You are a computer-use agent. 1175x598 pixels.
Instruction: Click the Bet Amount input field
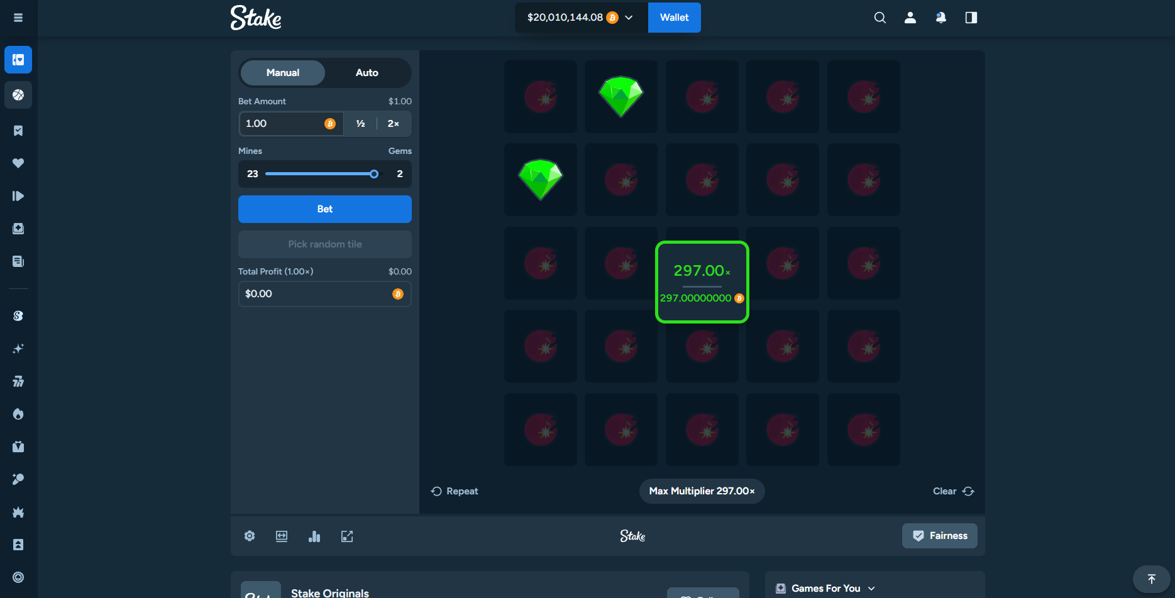(x=291, y=124)
